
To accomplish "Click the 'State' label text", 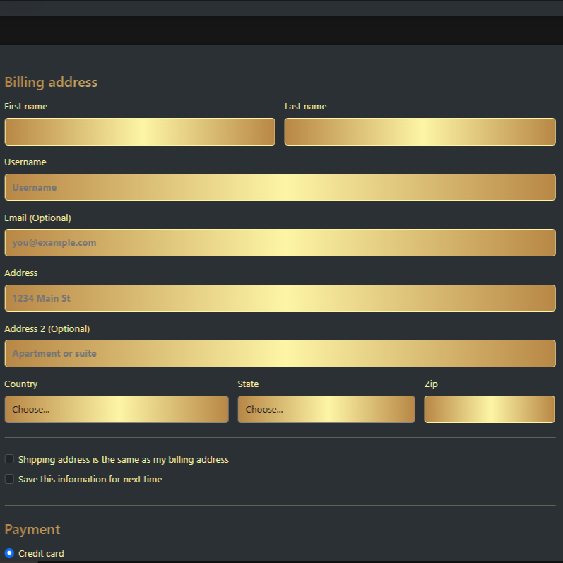I will point(248,384).
